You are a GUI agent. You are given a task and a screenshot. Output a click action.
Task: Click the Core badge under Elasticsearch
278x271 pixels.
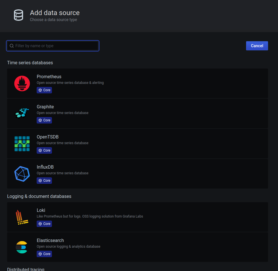click(x=44, y=254)
